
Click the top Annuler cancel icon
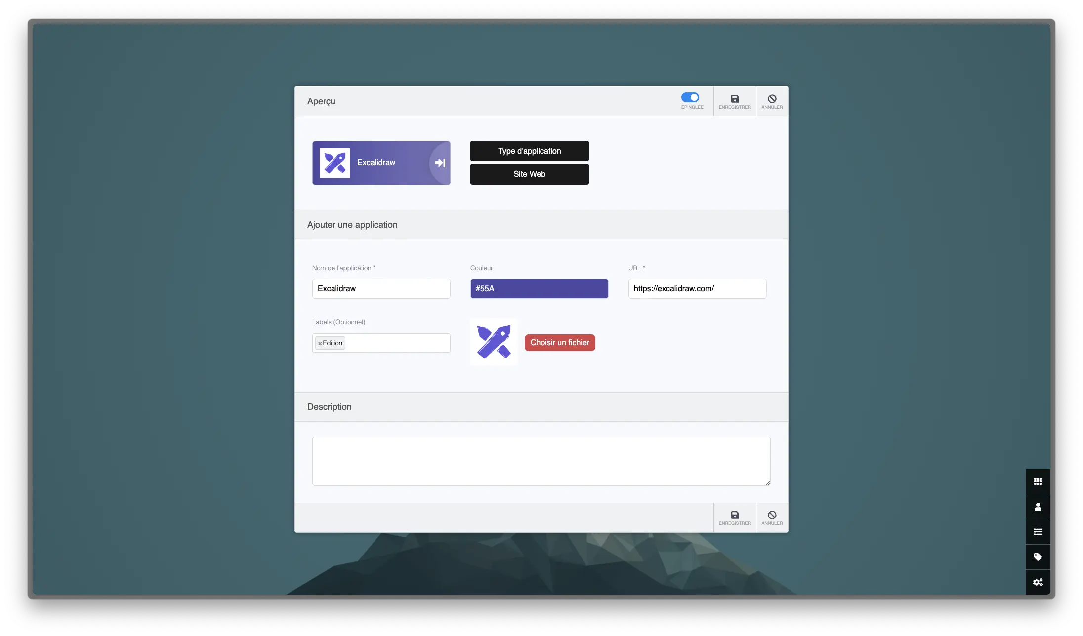point(772,99)
